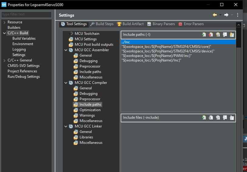This screenshot has height=172, width=247.
Task: Delete the selected include path
Action: pos(211,35)
